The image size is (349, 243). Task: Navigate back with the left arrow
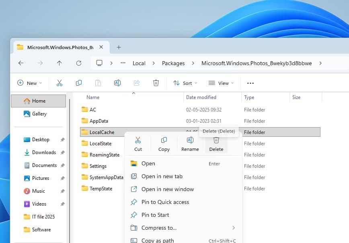tap(21, 63)
